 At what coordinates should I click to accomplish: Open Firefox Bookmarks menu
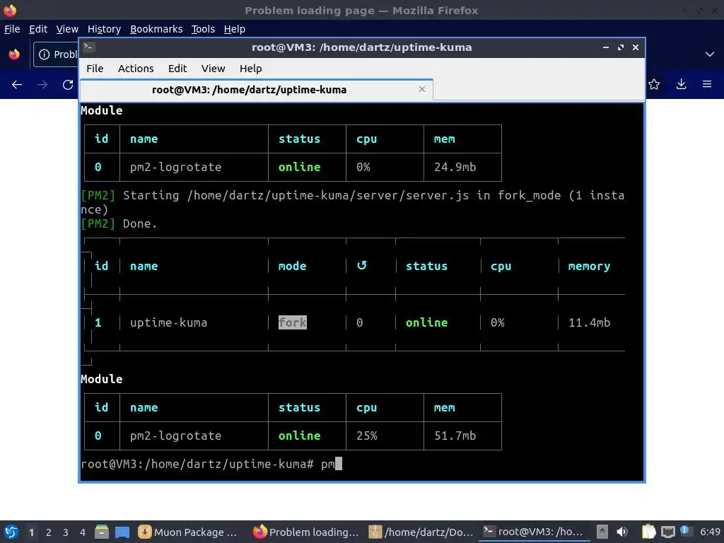tap(156, 29)
